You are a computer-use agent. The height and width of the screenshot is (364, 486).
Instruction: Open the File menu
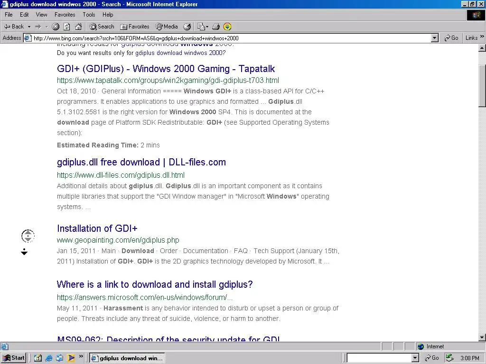click(9, 15)
